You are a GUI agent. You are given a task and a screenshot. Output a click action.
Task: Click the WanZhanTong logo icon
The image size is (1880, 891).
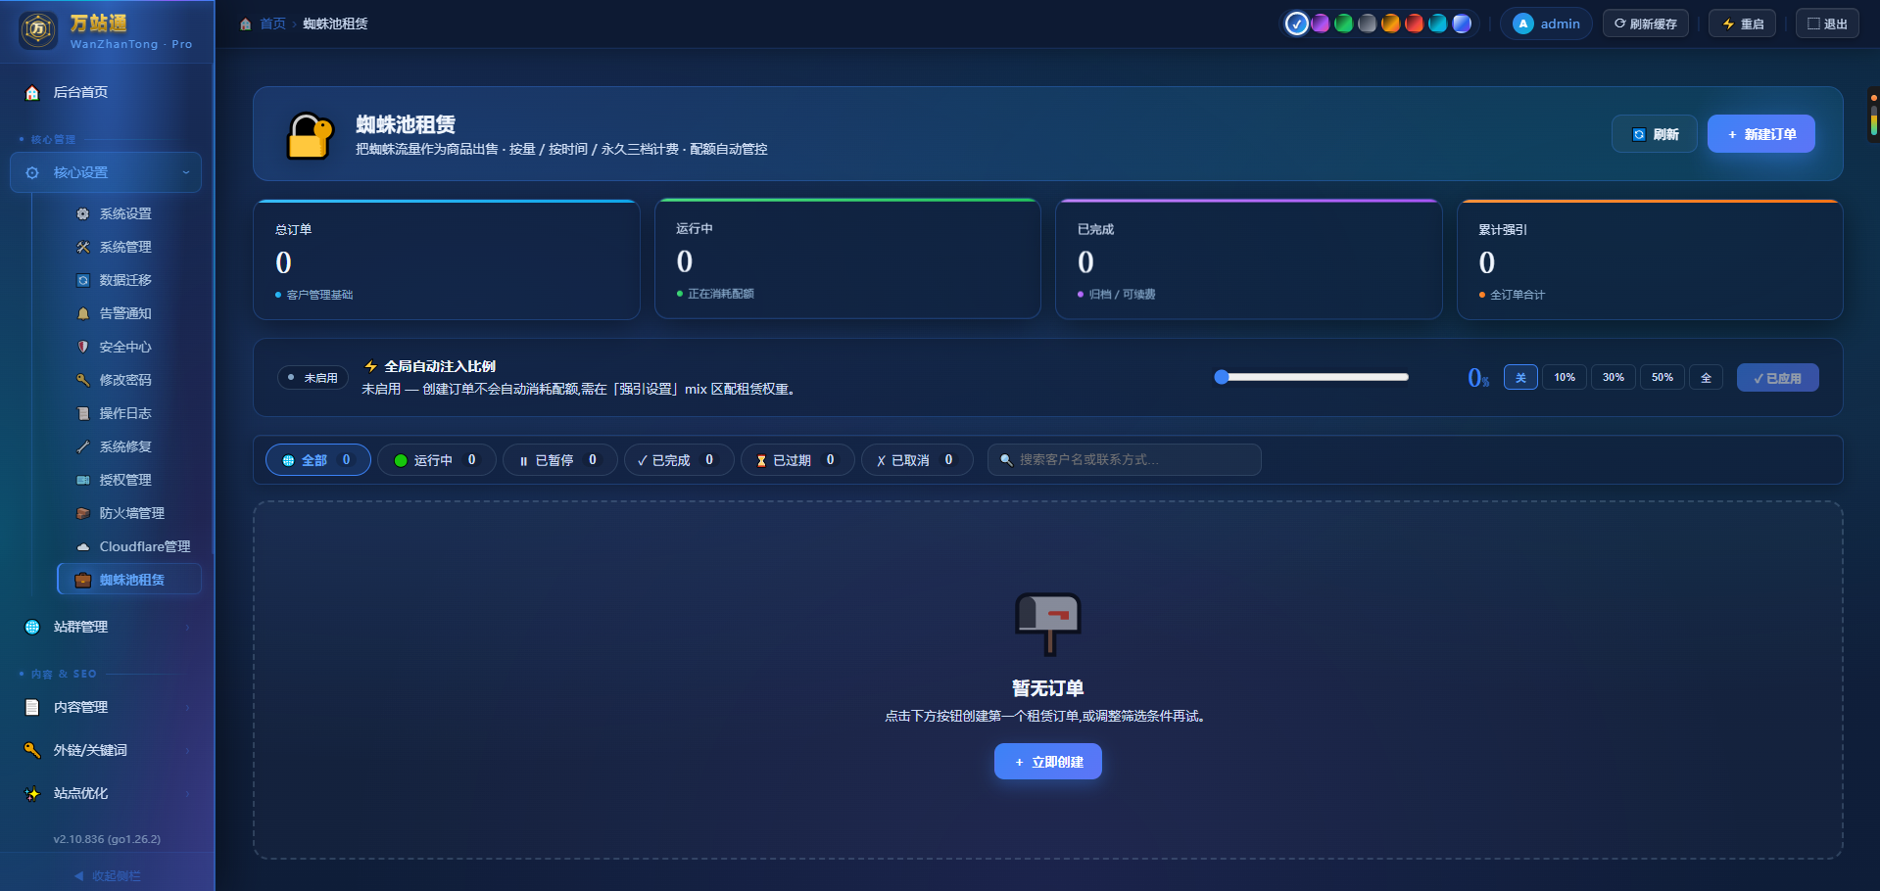pyautogui.click(x=38, y=30)
